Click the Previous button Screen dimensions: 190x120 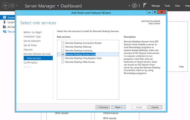point(103,107)
